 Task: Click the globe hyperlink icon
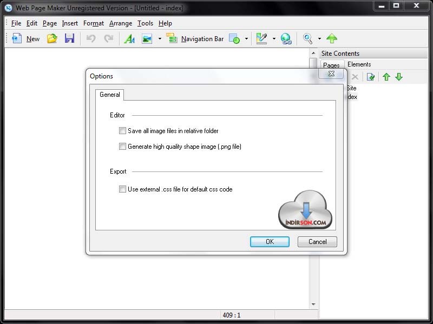(x=286, y=38)
